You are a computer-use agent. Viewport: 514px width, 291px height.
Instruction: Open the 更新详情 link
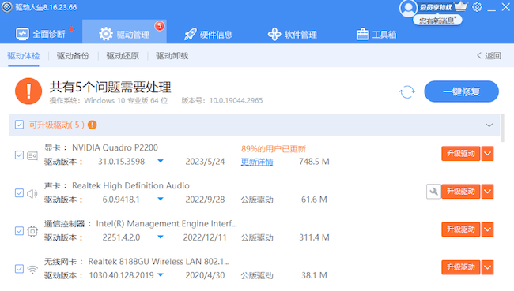coord(257,162)
